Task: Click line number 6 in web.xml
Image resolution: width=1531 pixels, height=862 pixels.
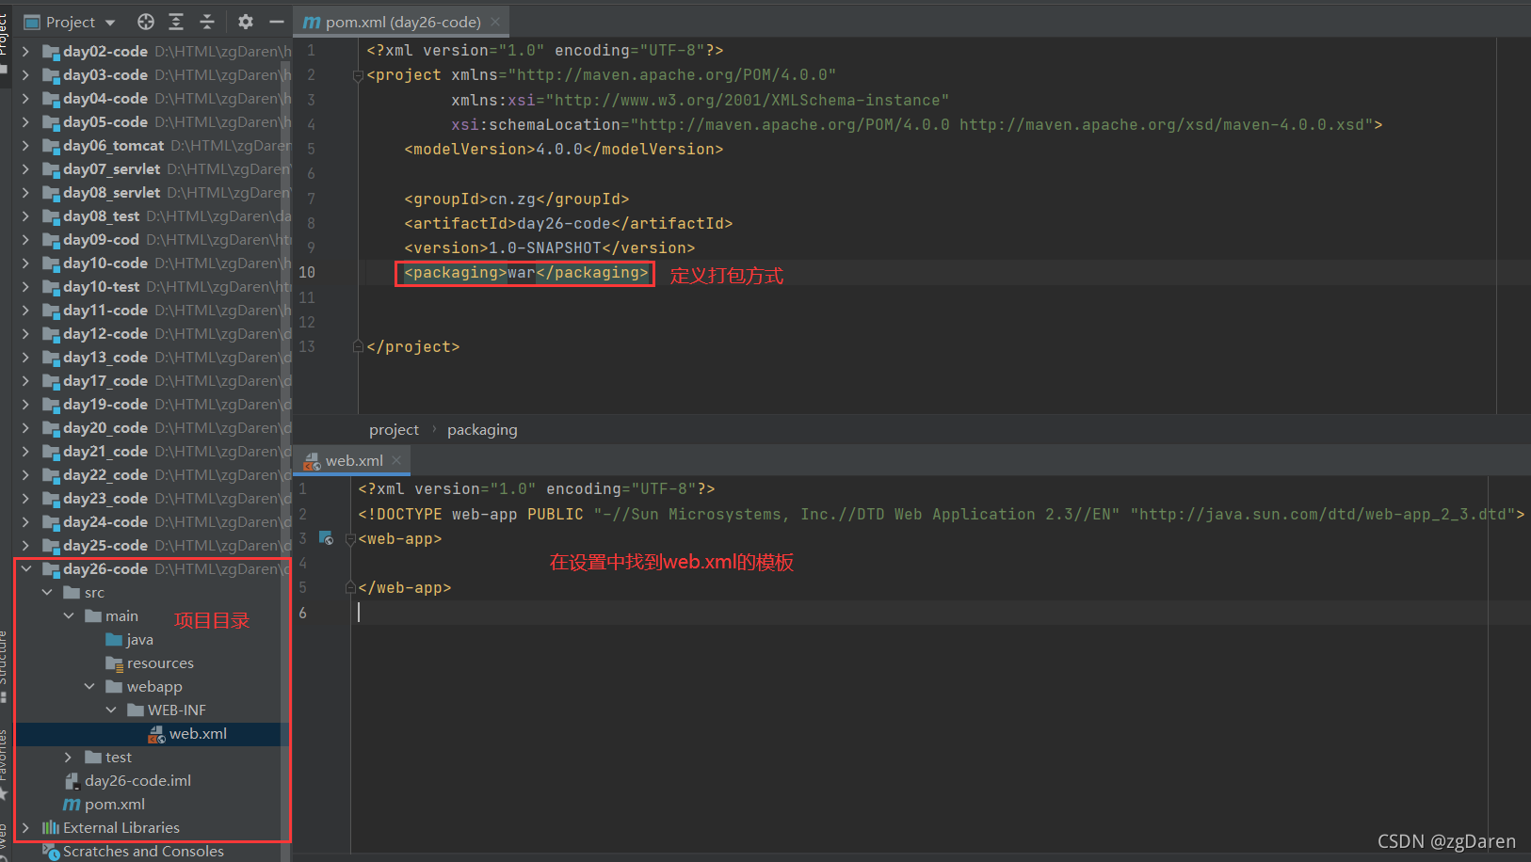Action: point(303,613)
